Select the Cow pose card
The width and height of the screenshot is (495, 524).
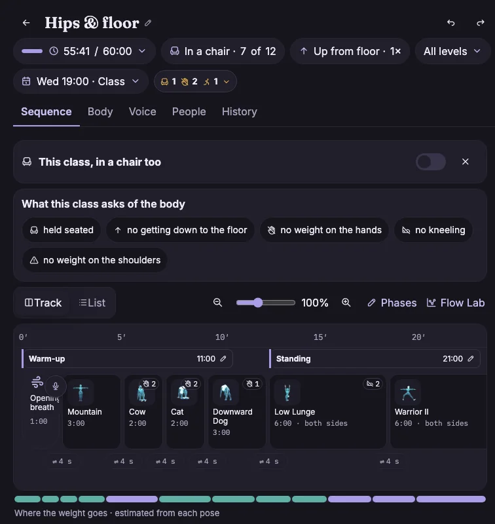coord(143,412)
